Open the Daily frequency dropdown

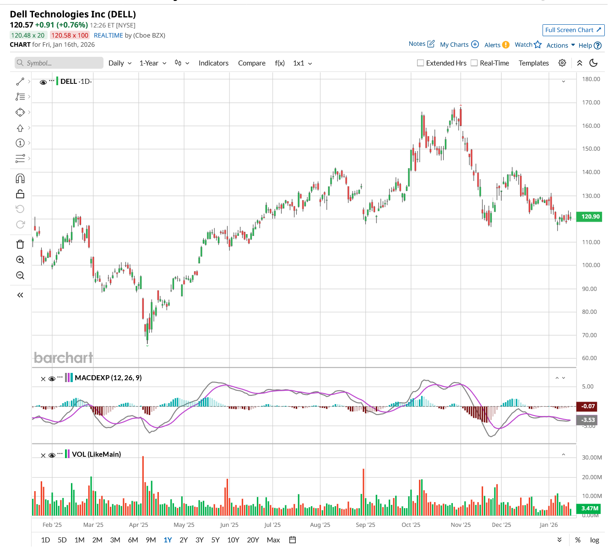[x=120, y=63]
